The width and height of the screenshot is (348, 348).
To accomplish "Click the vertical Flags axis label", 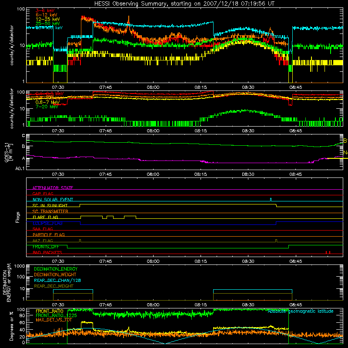I will tap(17, 217).
